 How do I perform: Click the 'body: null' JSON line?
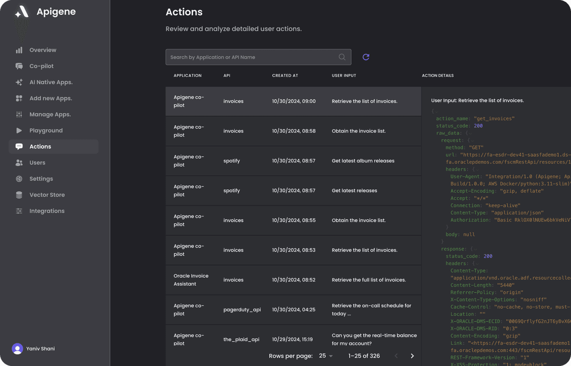[x=460, y=235]
